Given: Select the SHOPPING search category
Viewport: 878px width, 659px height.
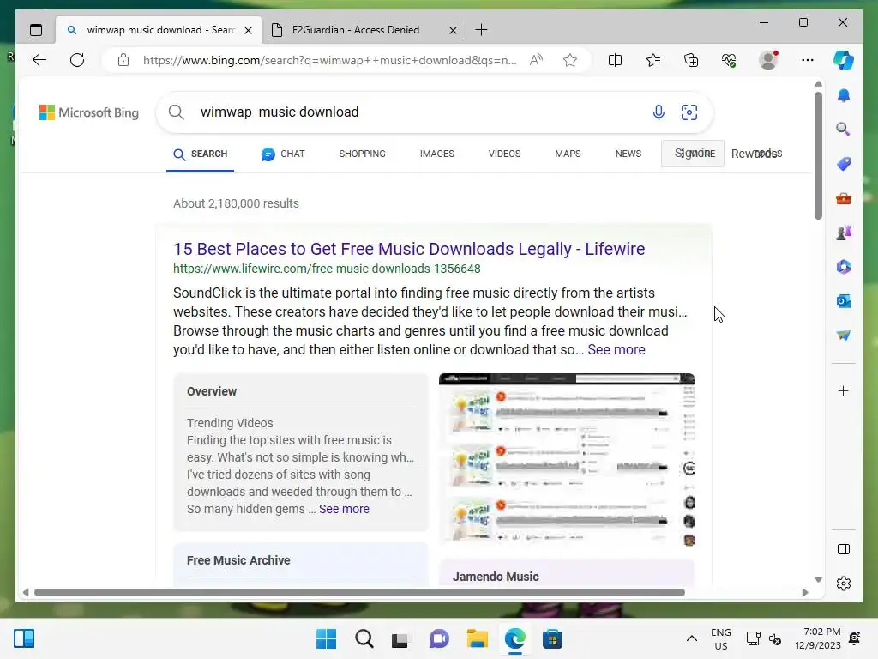Looking at the screenshot, I should click(x=362, y=154).
